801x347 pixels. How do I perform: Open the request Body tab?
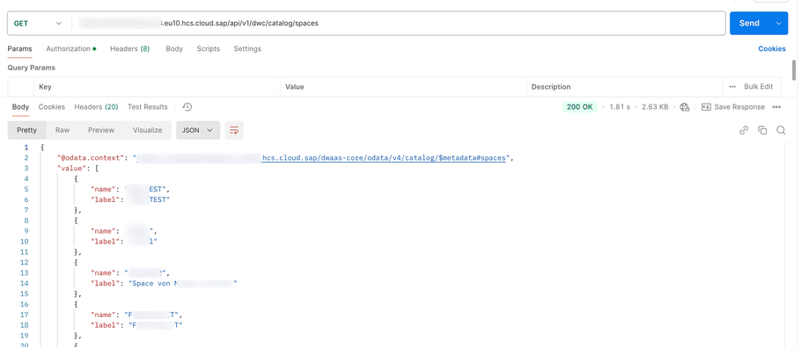point(174,49)
